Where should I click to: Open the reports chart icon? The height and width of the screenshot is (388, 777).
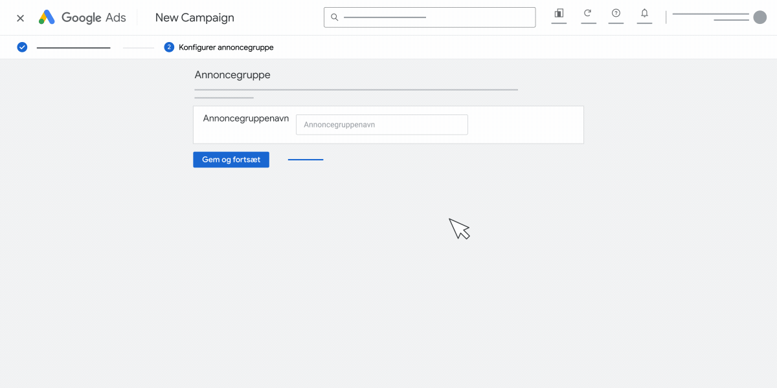tap(559, 13)
